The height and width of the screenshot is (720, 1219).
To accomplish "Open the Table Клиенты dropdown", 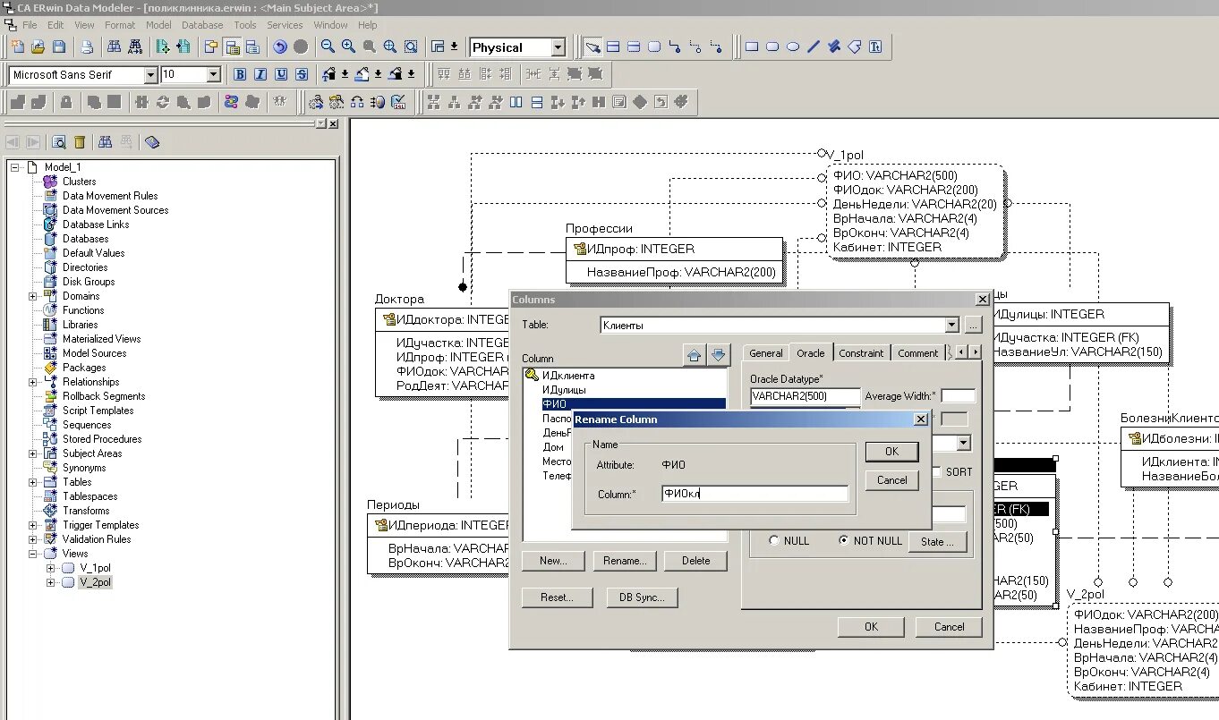I will (x=951, y=325).
